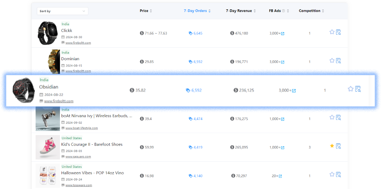Viewport: 381px width, 189px height.
Task: Sort by the Competition column header
Action: [x=311, y=11]
